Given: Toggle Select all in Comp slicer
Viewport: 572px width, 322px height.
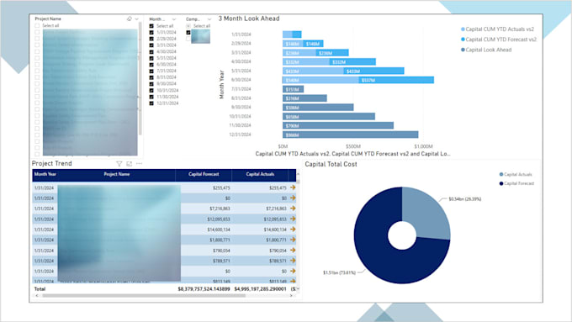Looking at the screenshot, I should 188,26.
